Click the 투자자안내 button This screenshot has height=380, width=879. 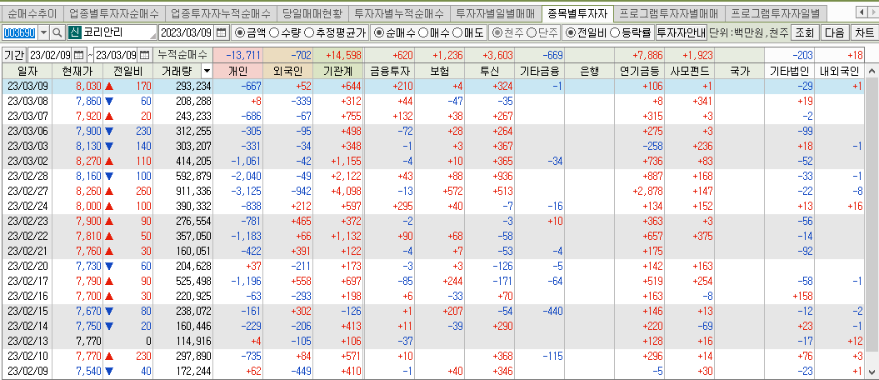click(681, 32)
